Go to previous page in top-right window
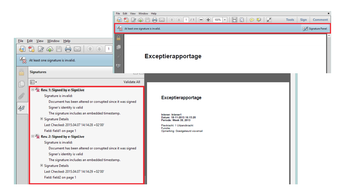The height and width of the screenshot is (189, 341). click(x=172, y=20)
